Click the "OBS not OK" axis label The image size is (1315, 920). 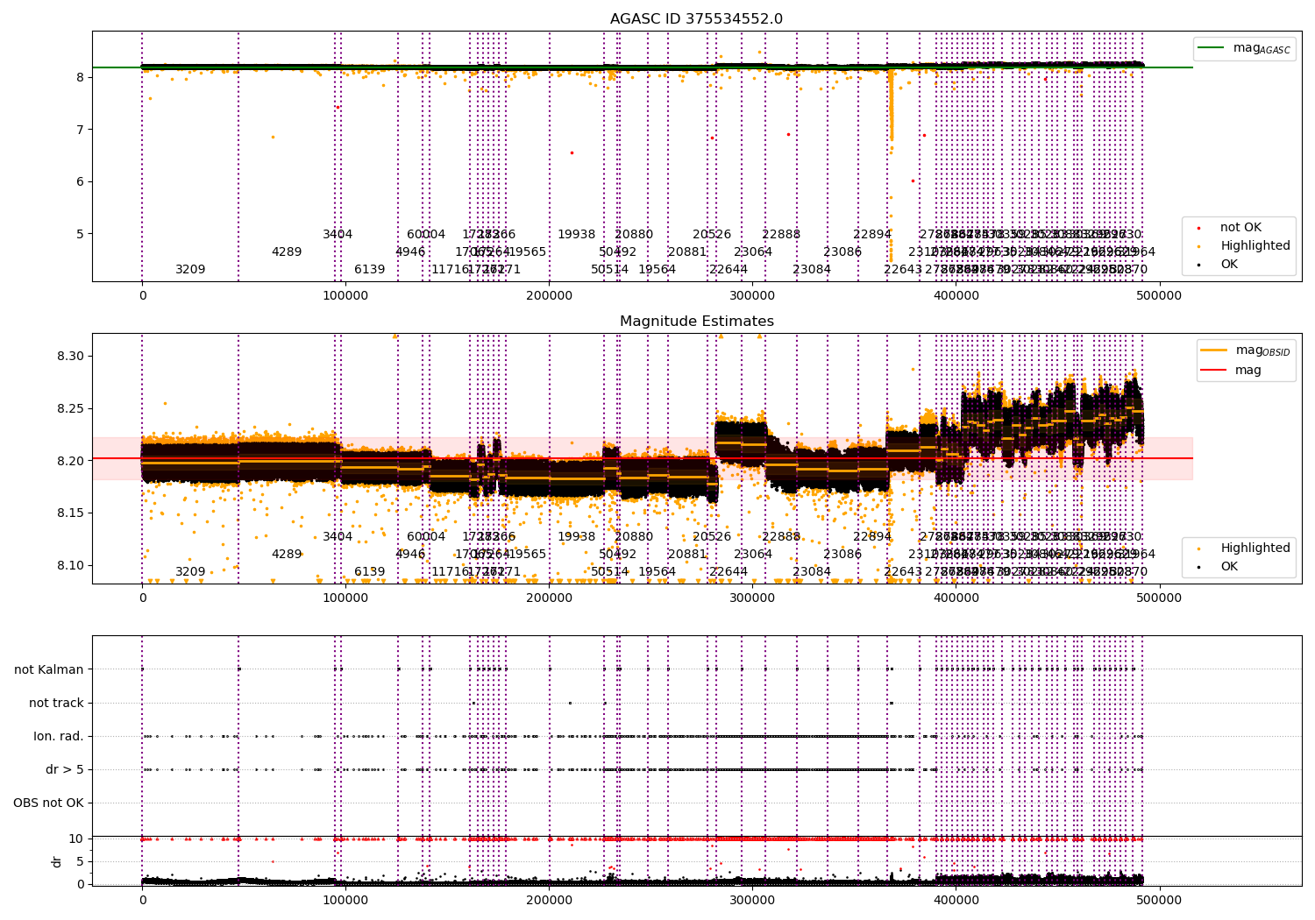click(x=49, y=803)
